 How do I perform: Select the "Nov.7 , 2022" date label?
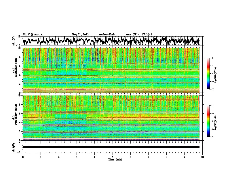point(80,35)
